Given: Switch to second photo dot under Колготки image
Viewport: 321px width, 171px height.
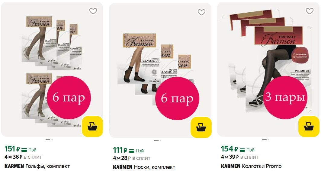Looking at the screenshot, I should tap(268, 140).
